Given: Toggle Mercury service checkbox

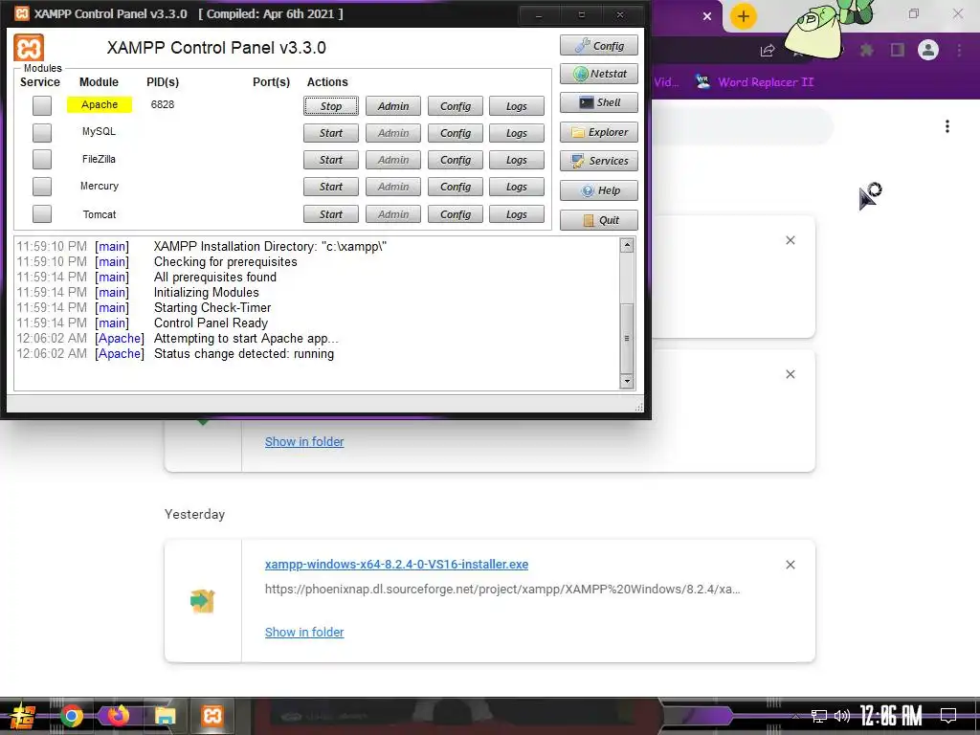Looking at the screenshot, I should pos(42,186).
